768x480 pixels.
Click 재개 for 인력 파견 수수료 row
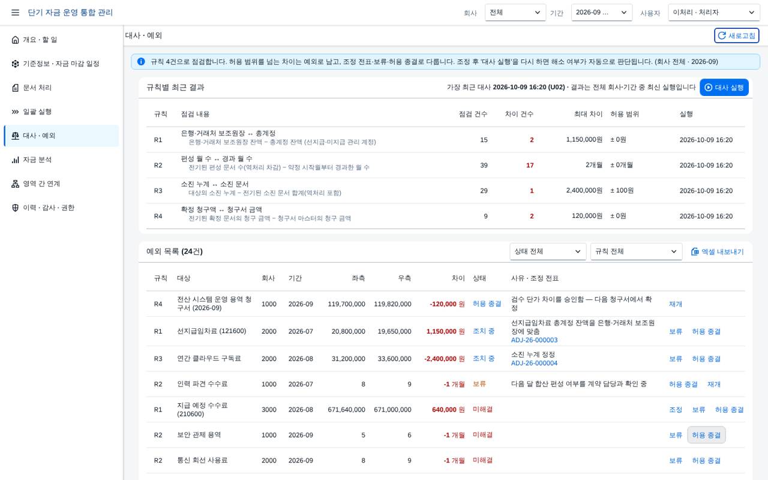tap(714, 384)
